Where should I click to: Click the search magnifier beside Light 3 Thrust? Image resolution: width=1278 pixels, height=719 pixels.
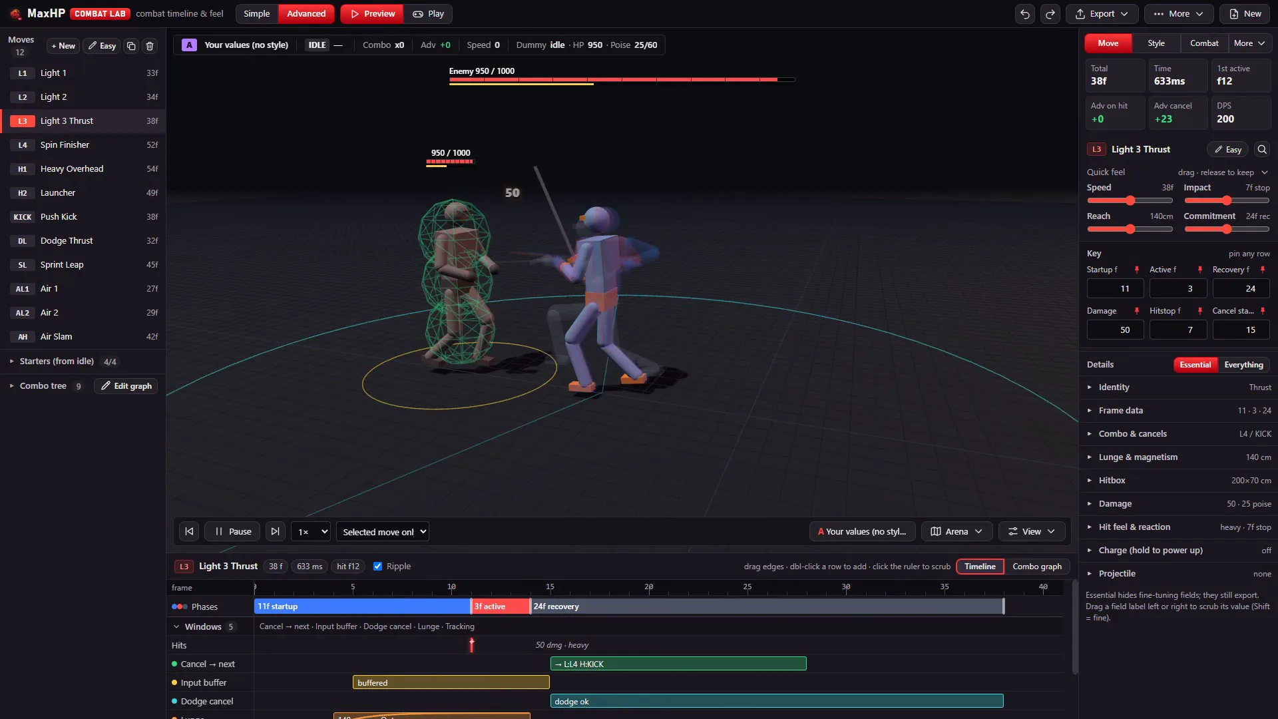click(1261, 149)
